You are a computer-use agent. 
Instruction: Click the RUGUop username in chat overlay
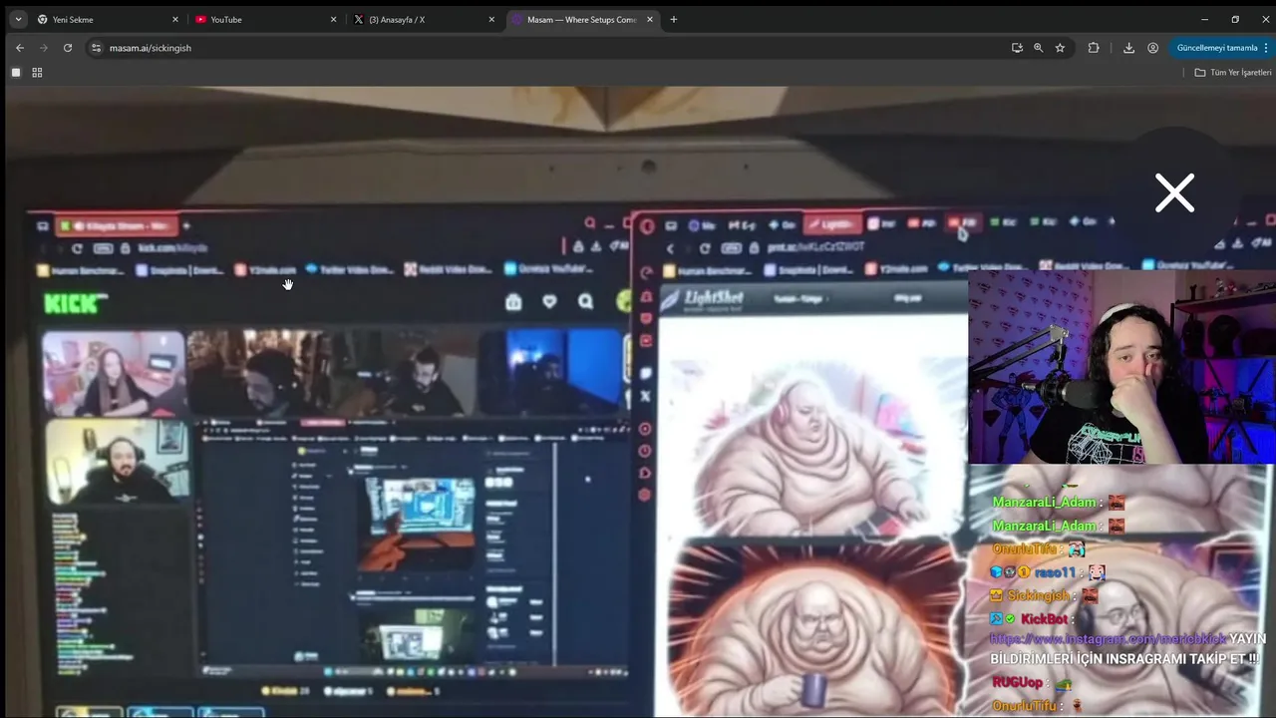[x=1017, y=683]
